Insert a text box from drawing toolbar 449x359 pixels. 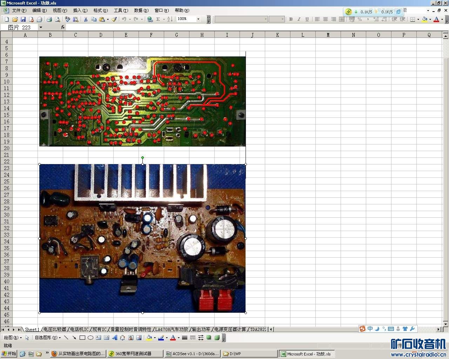[98, 338]
